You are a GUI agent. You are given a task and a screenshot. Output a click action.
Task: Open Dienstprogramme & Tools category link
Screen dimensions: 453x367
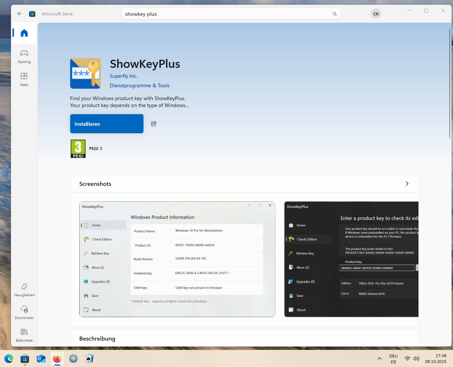[139, 85]
